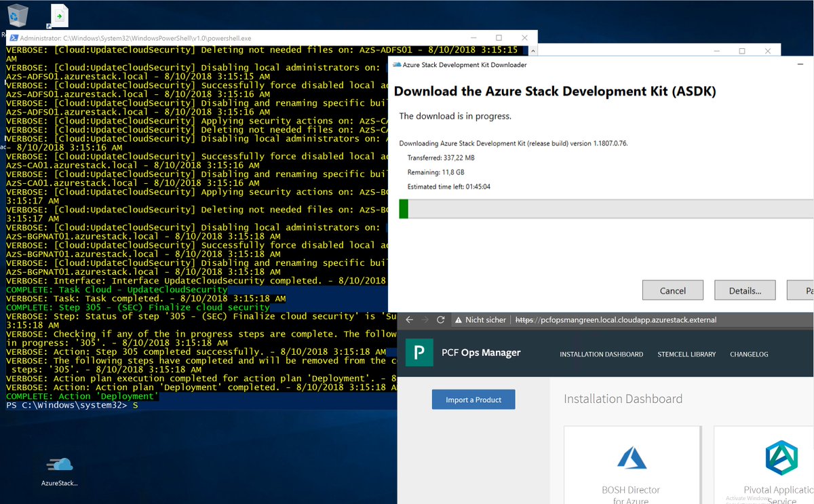Open the BOSH Director for Azure tile

pyautogui.click(x=632, y=465)
